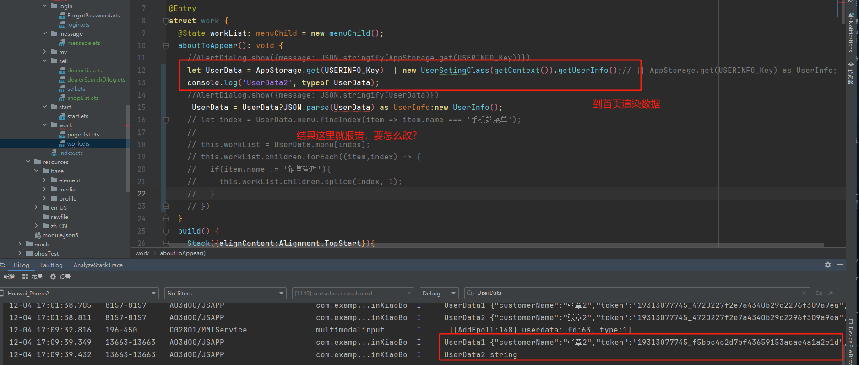Expand the mock folder
This screenshot has height=365, width=859.
tap(20, 244)
